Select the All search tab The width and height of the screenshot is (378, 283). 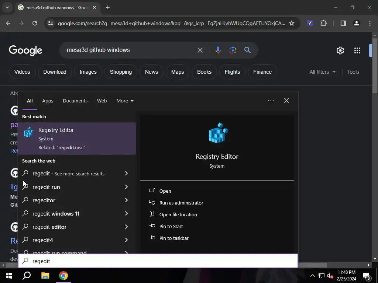pyautogui.click(x=30, y=101)
